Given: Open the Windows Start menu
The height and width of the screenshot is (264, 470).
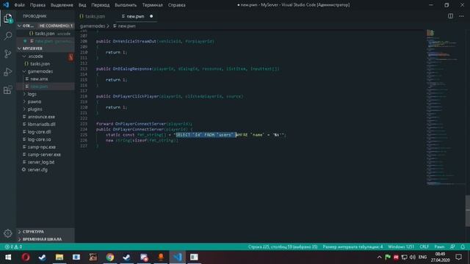Looking at the screenshot, I should pos(8,257).
